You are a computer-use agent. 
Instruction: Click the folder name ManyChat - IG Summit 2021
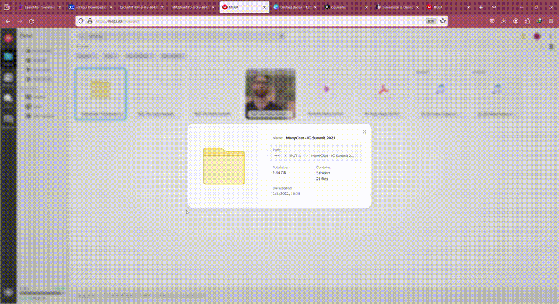311,138
